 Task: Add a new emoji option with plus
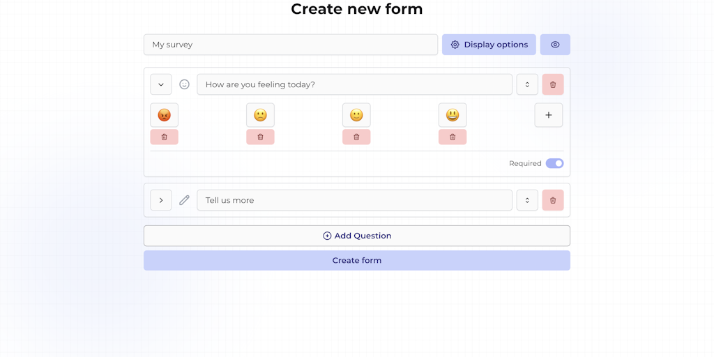pyautogui.click(x=549, y=115)
